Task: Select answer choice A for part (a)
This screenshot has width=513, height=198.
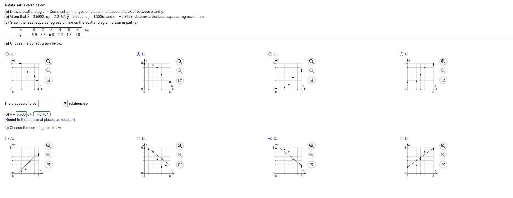Action: (7, 54)
